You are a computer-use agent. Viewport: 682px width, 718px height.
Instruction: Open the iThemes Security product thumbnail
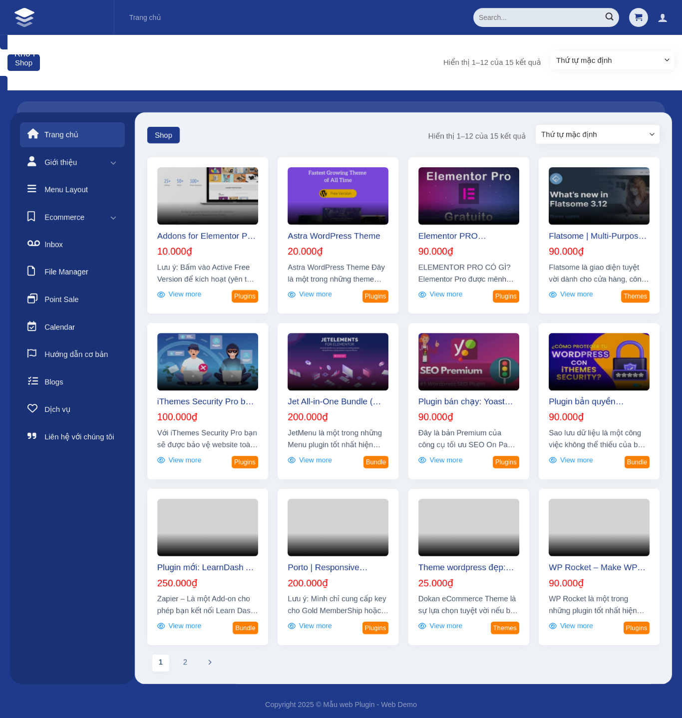(x=208, y=361)
